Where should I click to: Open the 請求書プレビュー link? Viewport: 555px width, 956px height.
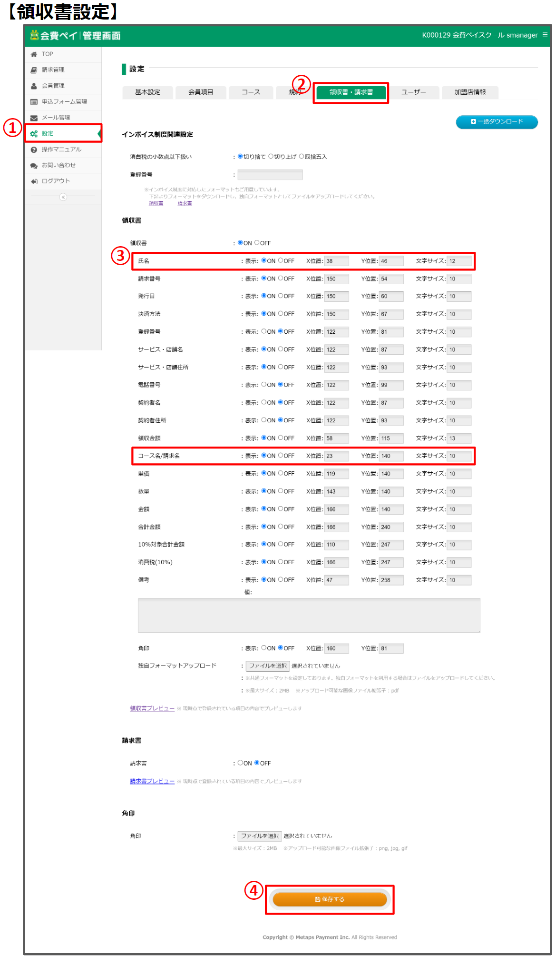tap(152, 781)
